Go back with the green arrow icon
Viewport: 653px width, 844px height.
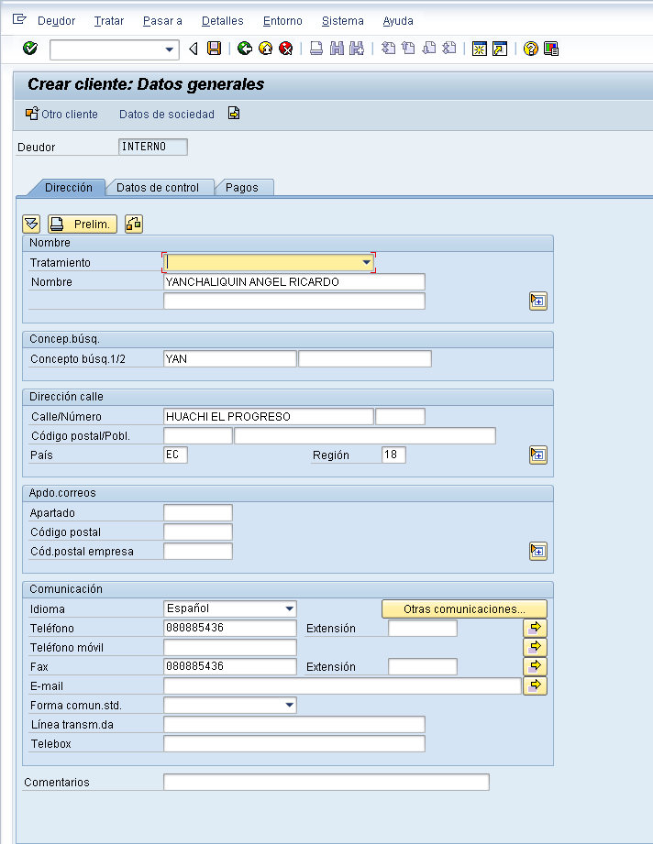tap(245, 49)
